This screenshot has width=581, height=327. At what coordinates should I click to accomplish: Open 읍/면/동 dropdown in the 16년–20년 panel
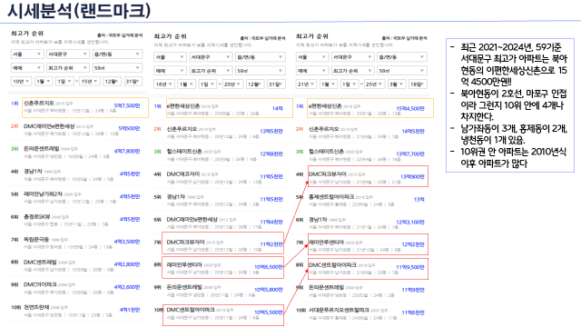click(261, 57)
